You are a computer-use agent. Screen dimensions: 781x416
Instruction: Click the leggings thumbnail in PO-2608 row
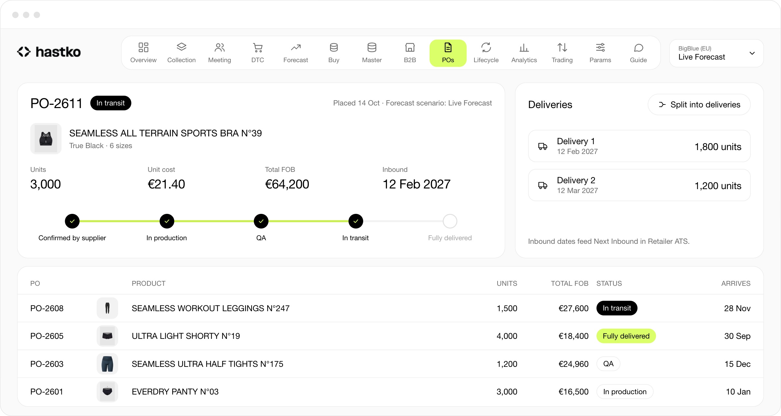coord(107,308)
